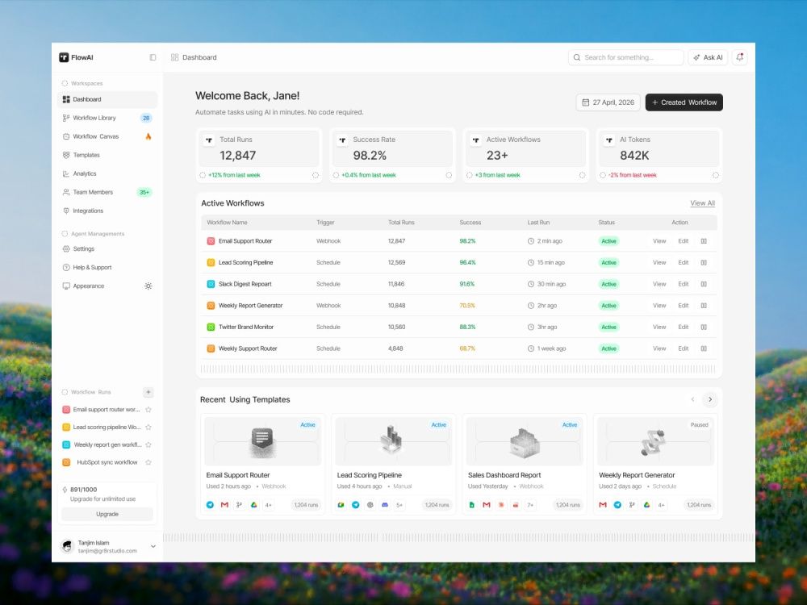The height and width of the screenshot is (605, 807).
Task: Click the 28 badge on Workflow Library
Action: click(146, 118)
